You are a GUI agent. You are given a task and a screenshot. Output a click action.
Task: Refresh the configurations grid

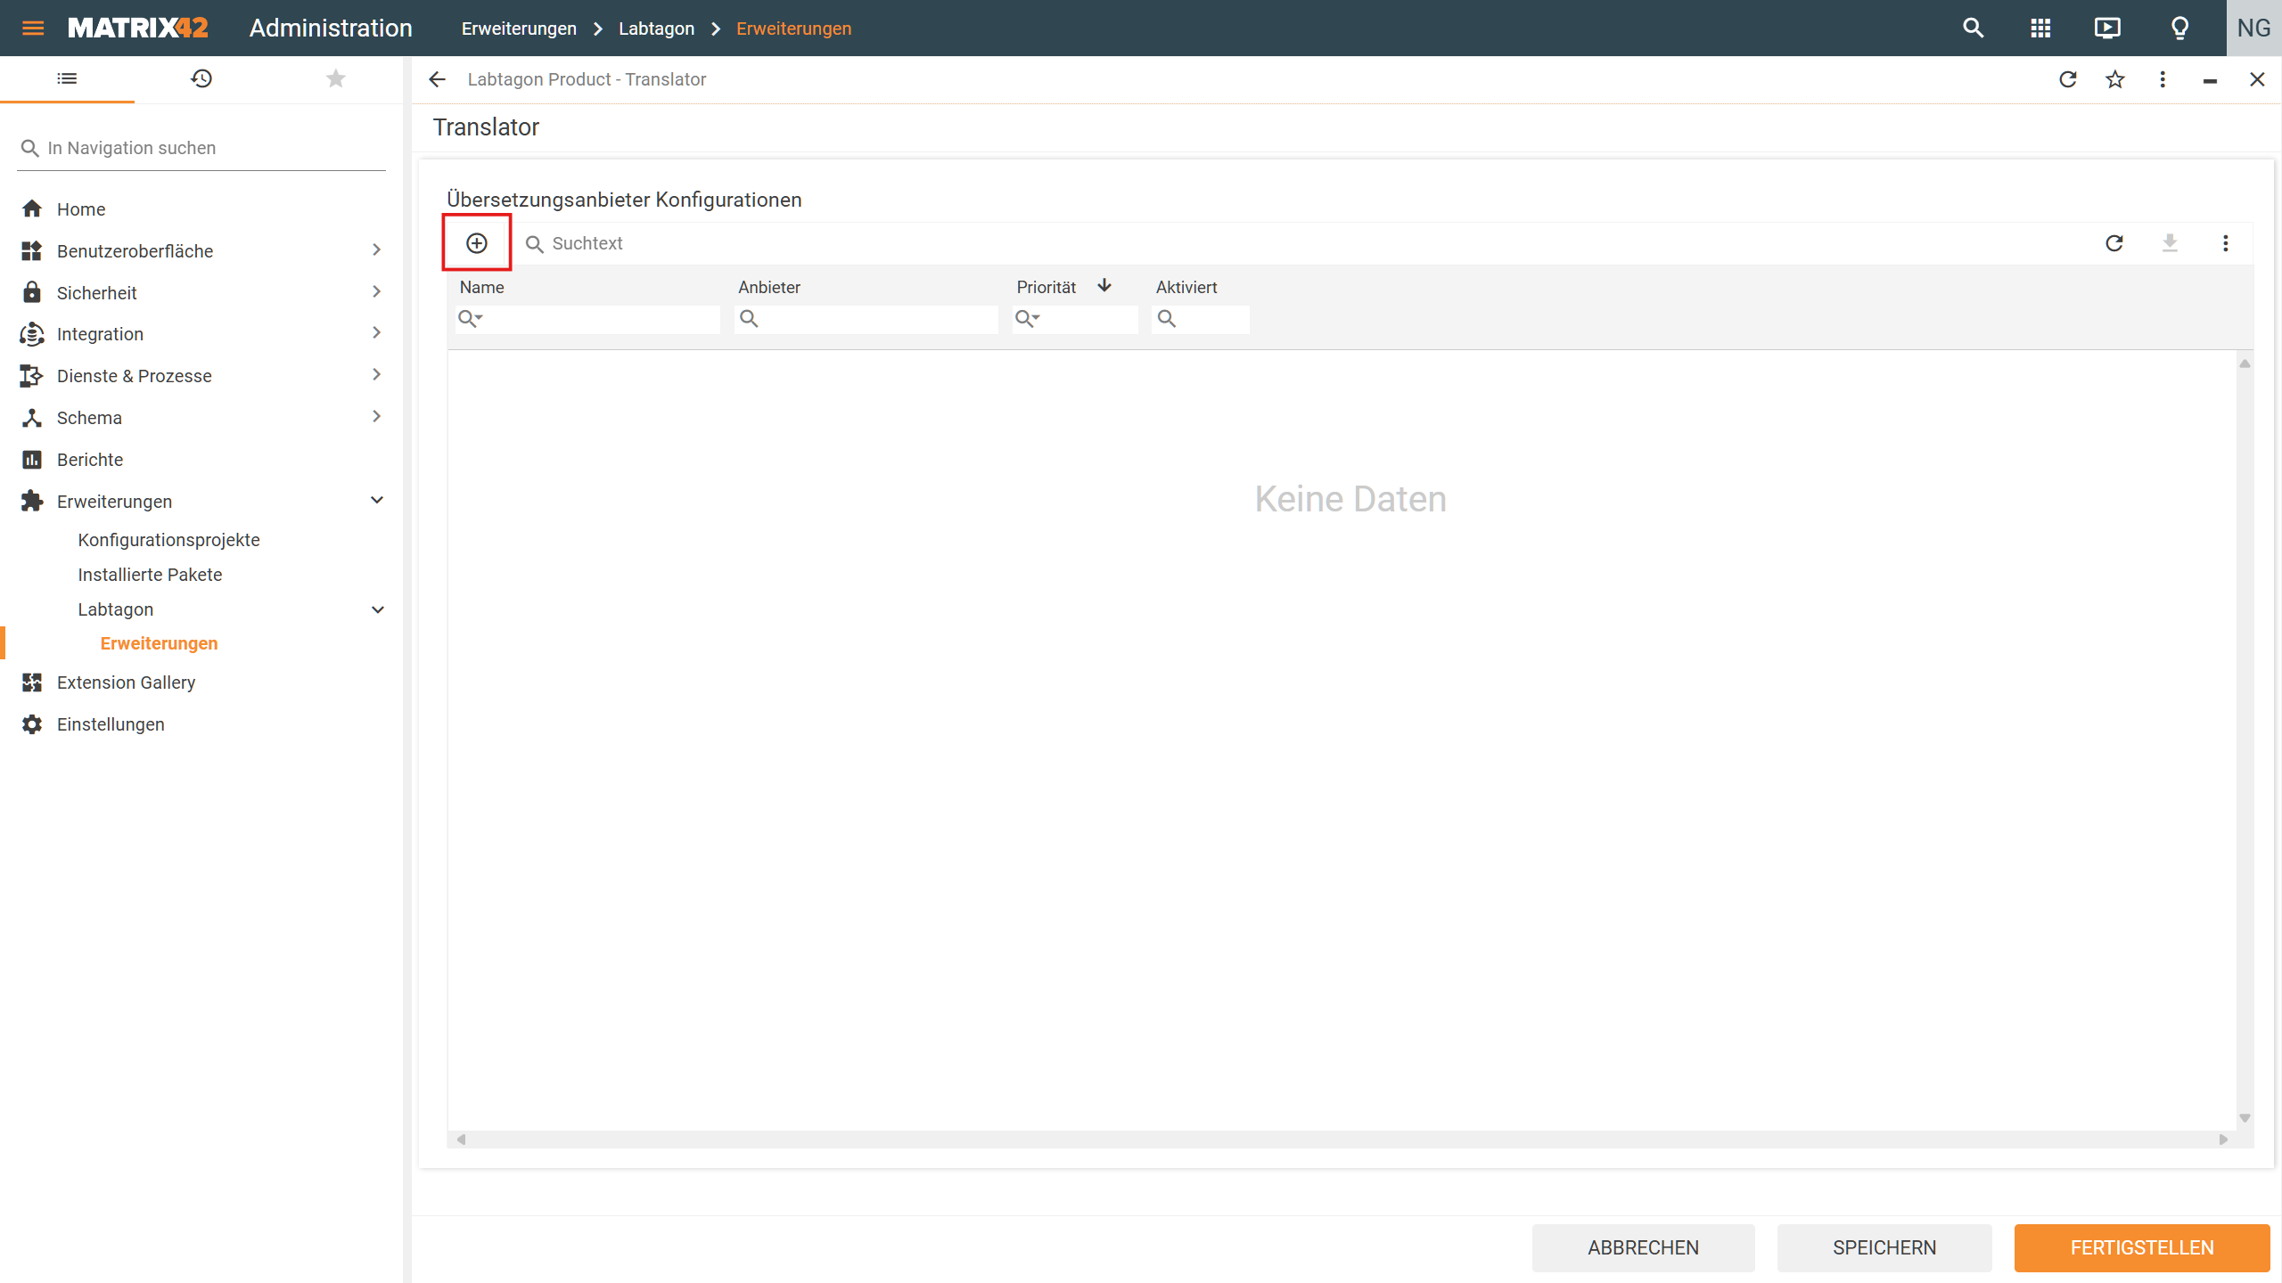pyautogui.click(x=2114, y=243)
